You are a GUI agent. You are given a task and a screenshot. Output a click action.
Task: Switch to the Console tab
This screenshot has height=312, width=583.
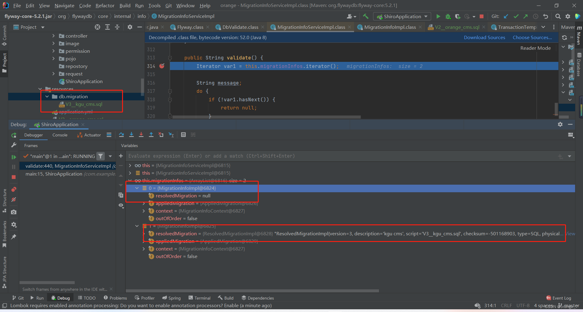tap(60, 135)
